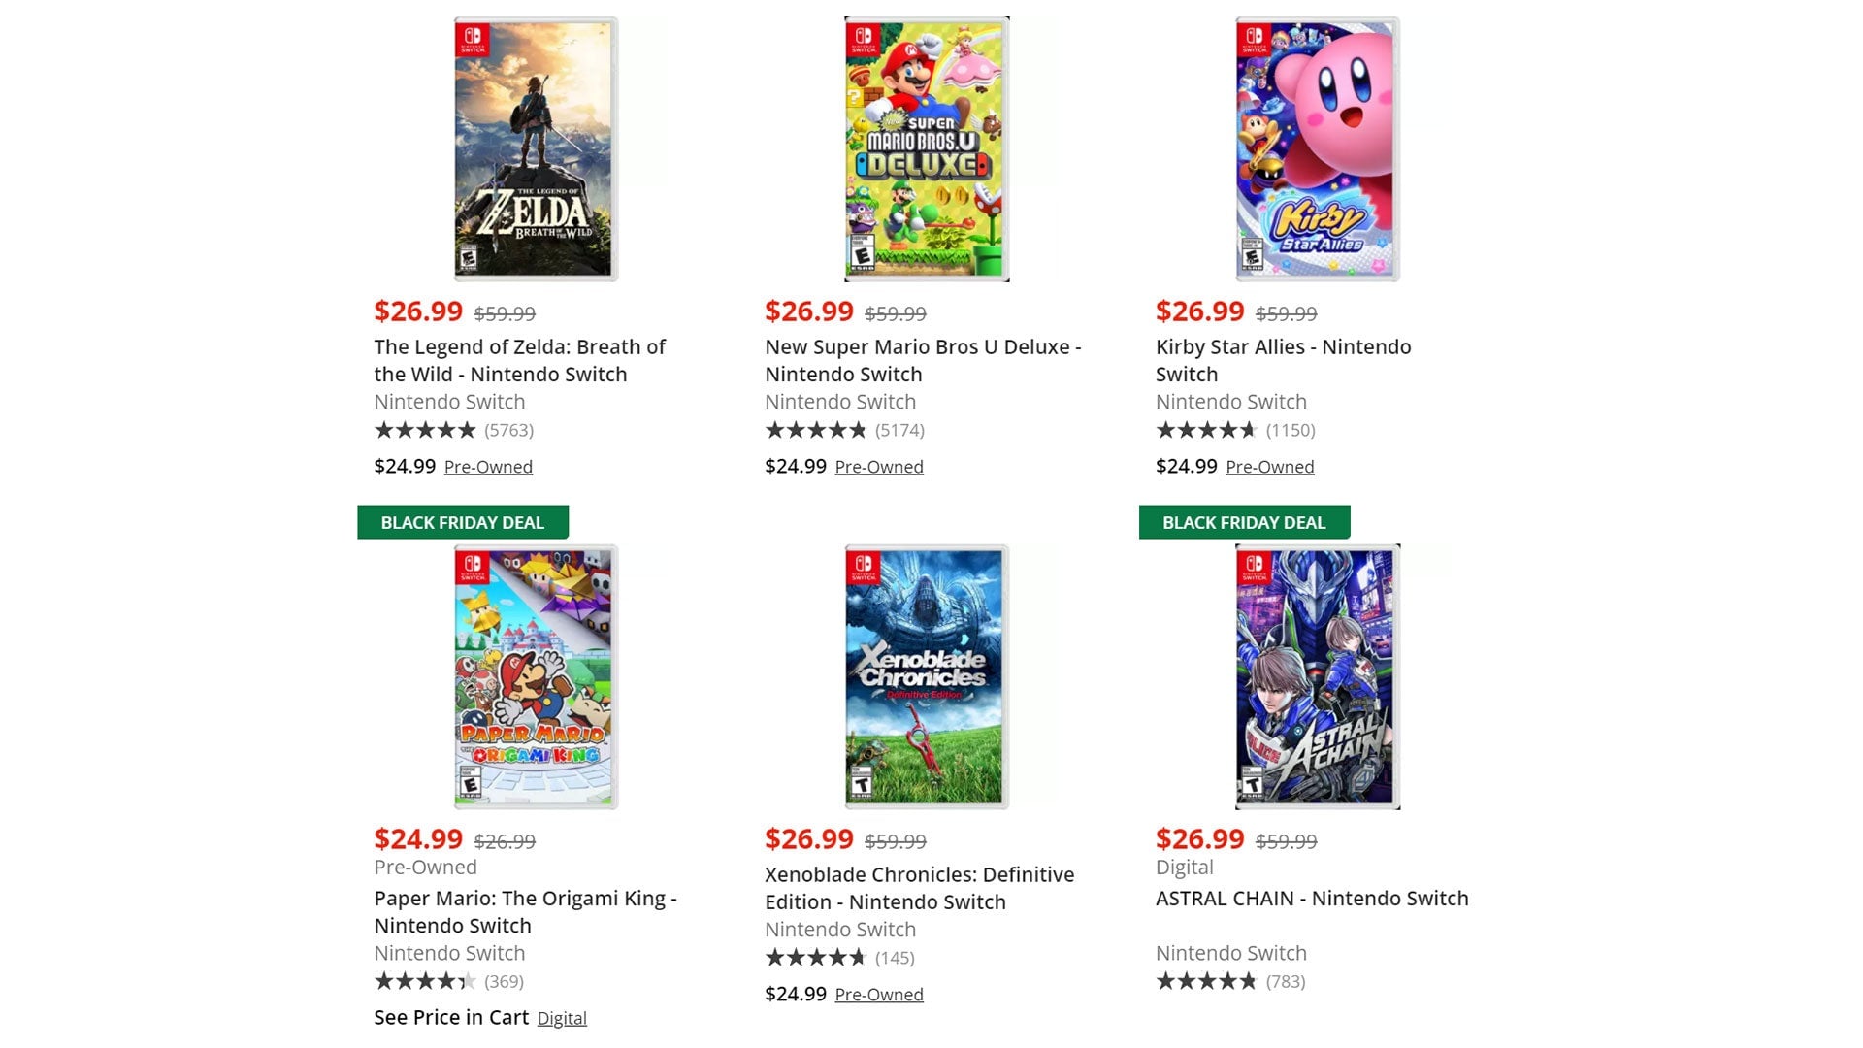Open The Legend of Zelda: Breath of the Wild title link
The width and height of the screenshot is (1863, 1048).
coord(519,360)
